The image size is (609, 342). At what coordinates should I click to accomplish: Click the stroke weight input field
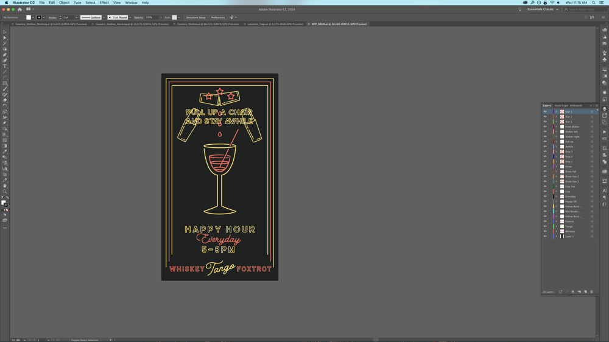68,18
